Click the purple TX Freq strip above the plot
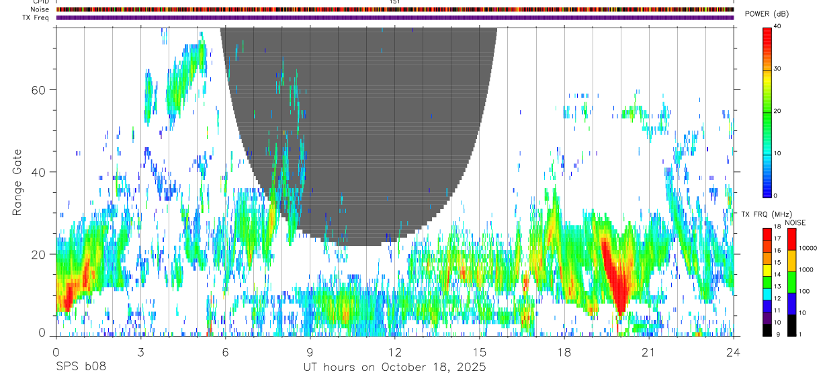The width and height of the screenshot is (825, 381). (x=394, y=17)
